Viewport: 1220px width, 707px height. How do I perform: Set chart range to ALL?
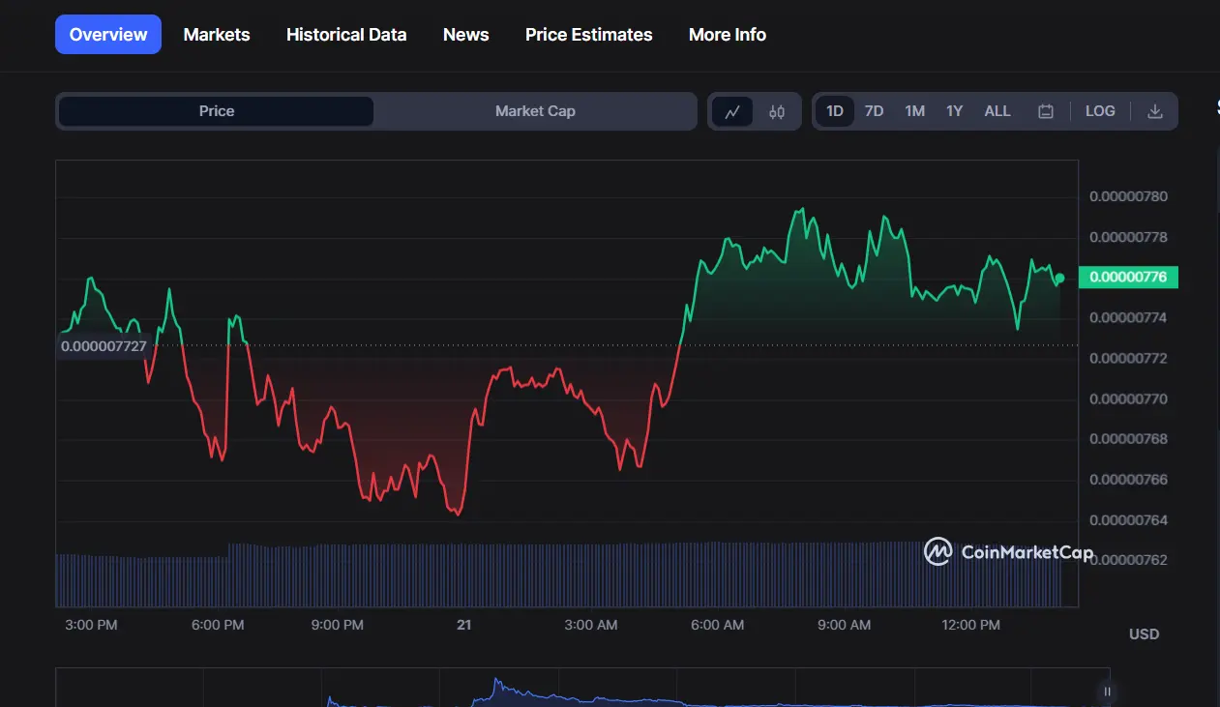[x=997, y=111]
